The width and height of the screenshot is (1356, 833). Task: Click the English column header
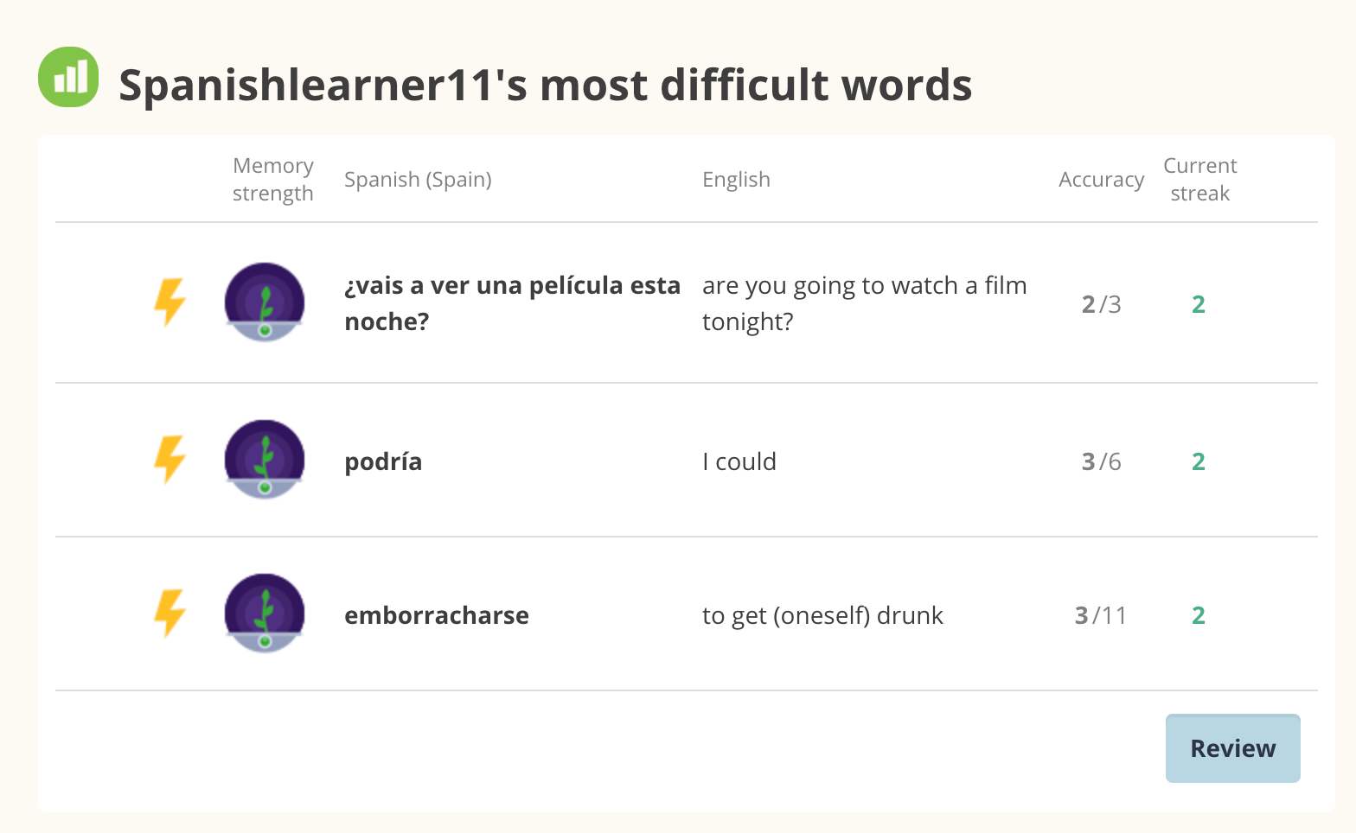(x=736, y=179)
